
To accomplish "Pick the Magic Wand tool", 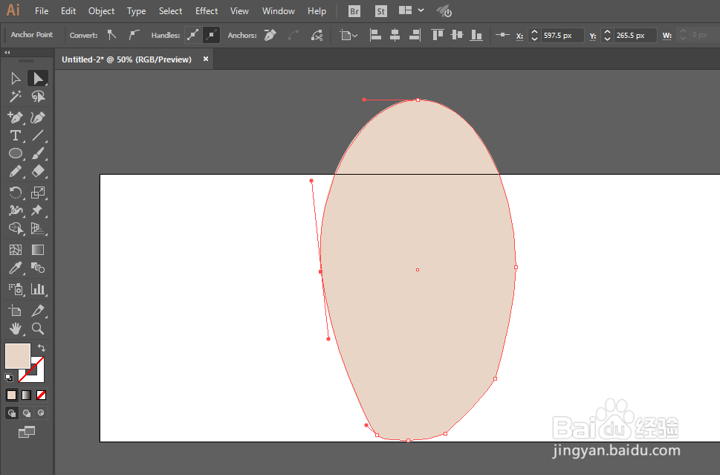I will (x=16, y=97).
